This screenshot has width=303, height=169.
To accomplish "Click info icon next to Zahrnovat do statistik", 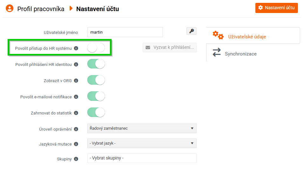I will pos(76,113).
